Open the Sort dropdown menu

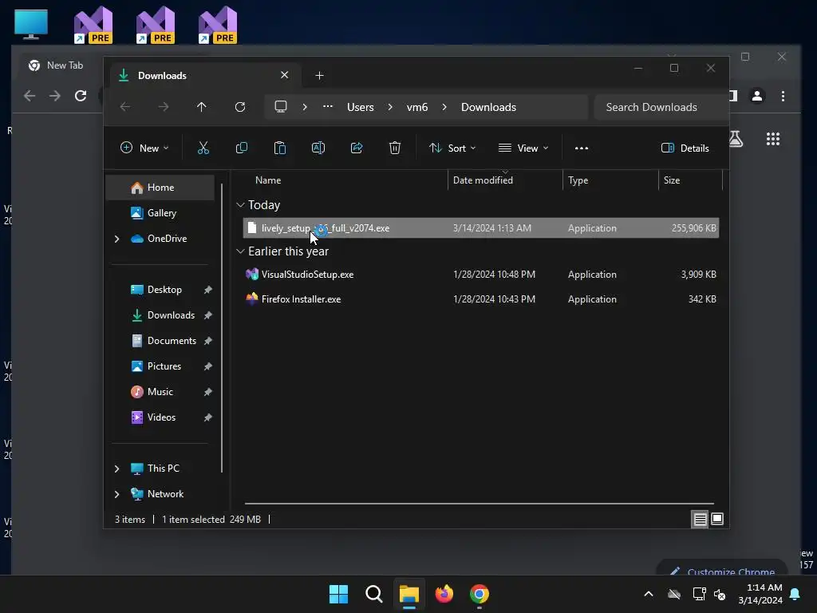pos(452,148)
